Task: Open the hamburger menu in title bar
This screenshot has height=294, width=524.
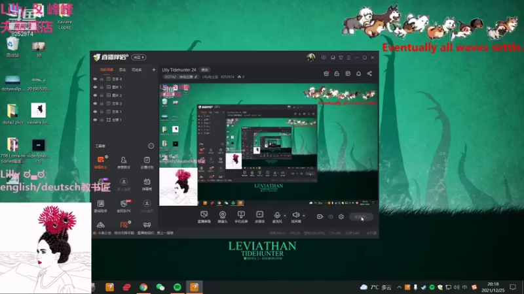Action: (x=348, y=57)
